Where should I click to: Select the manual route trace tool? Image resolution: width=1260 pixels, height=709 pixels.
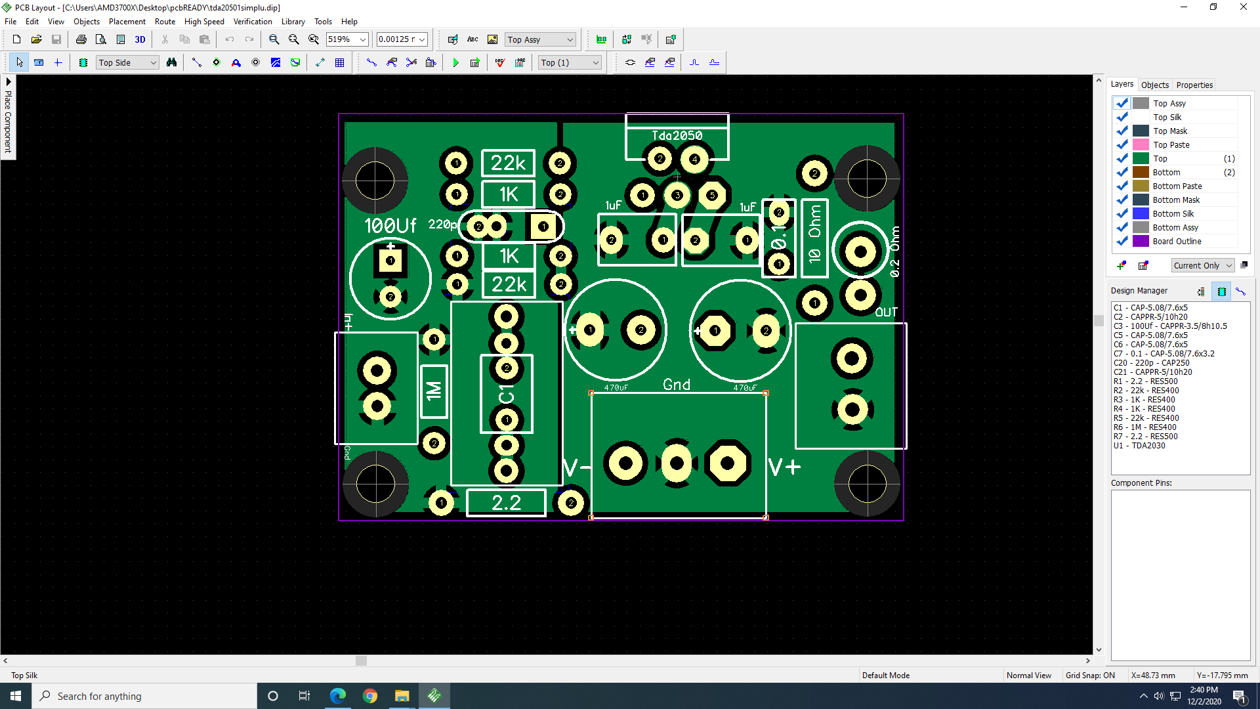[x=372, y=62]
